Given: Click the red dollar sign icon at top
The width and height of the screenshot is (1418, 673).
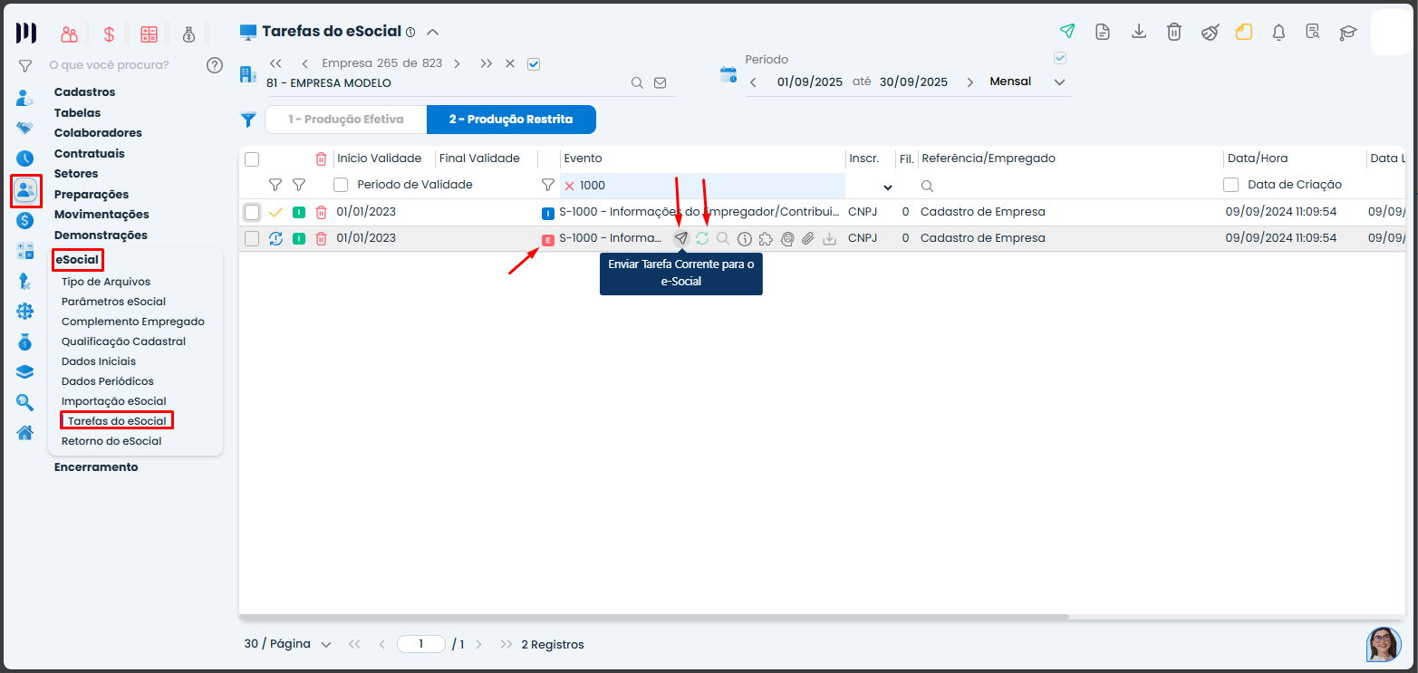Looking at the screenshot, I should [109, 34].
